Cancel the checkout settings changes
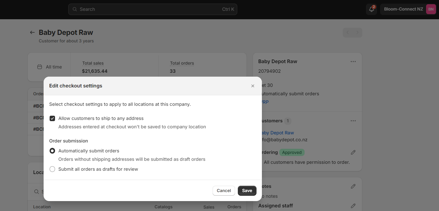This screenshot has height=211, width=439. tap(224, 191)
